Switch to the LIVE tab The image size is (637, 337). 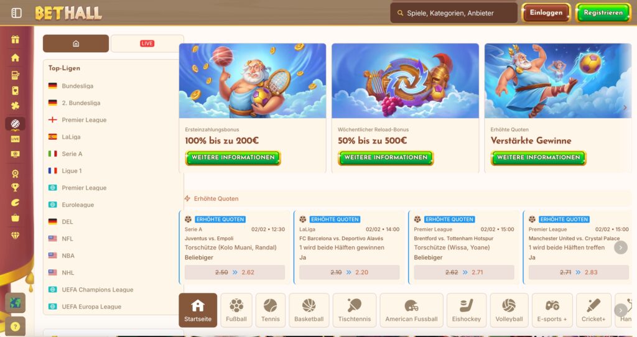coord(147,44)
